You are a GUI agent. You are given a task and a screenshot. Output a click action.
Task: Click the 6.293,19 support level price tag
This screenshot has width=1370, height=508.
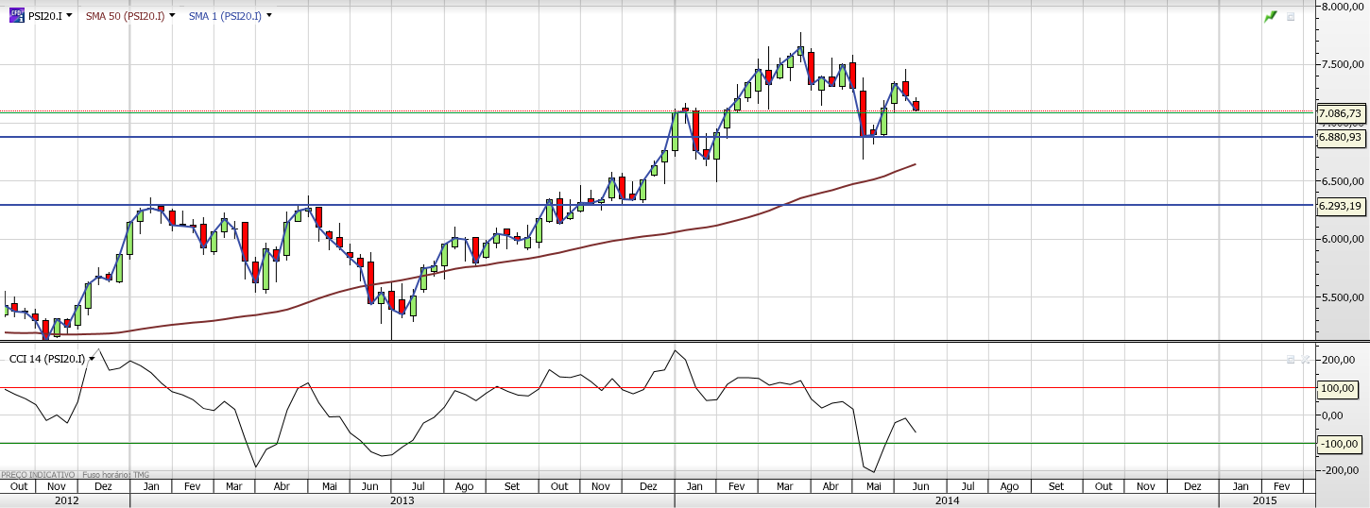tap(1341, 205)
